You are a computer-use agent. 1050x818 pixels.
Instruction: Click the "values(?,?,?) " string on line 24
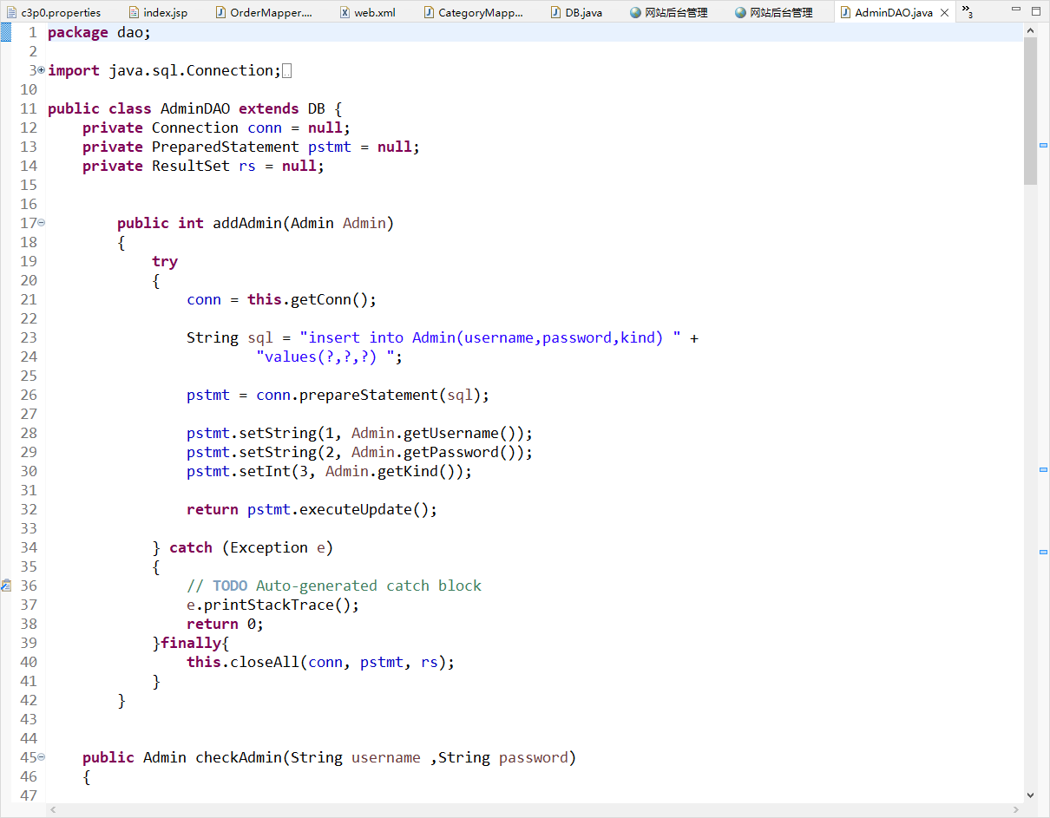click(325, 357)
